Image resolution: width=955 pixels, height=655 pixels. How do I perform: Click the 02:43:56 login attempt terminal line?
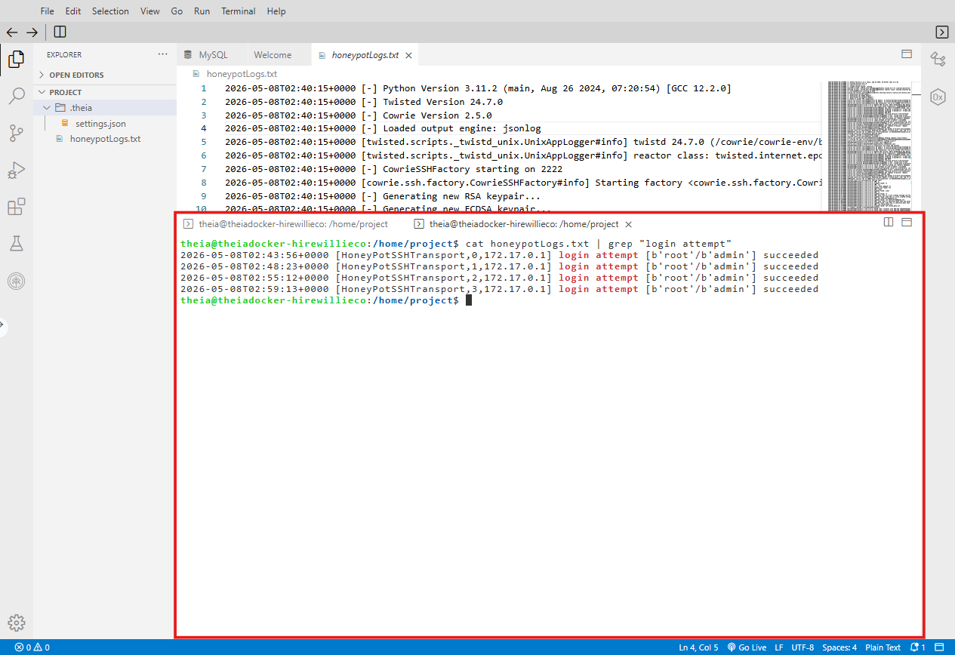499,255
